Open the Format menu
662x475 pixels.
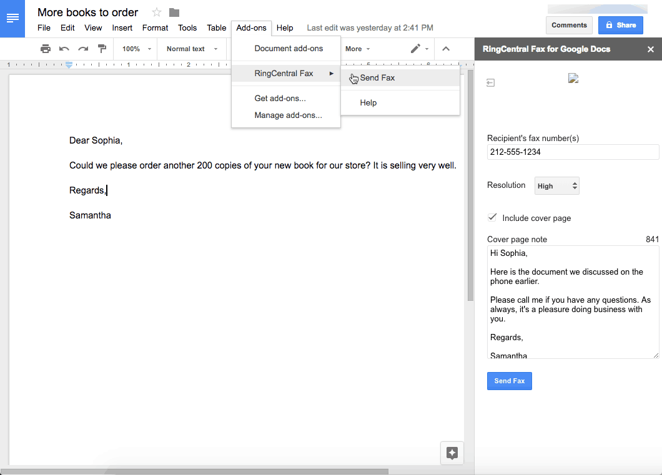tap(155, 28)
